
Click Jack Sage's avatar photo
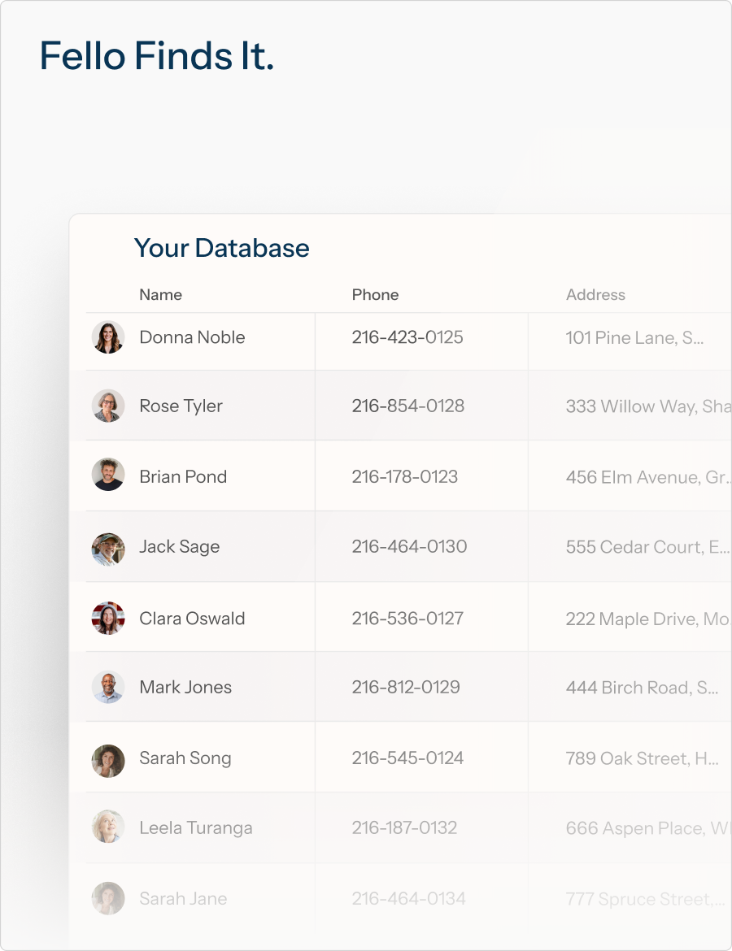108,549
